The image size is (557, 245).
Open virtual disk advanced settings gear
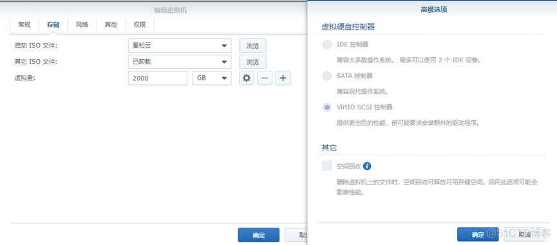(x=247, y=78)
